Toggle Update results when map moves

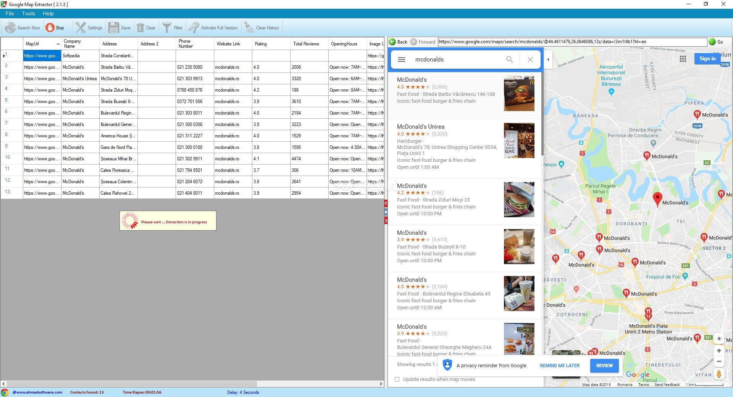tap(397, 379)
